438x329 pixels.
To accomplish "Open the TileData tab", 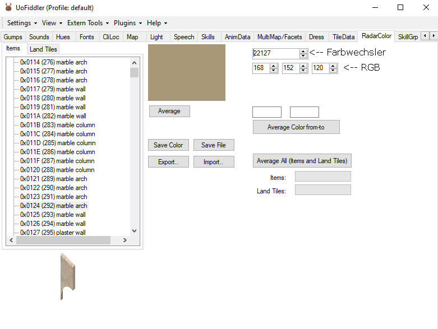I will (343, 37).
